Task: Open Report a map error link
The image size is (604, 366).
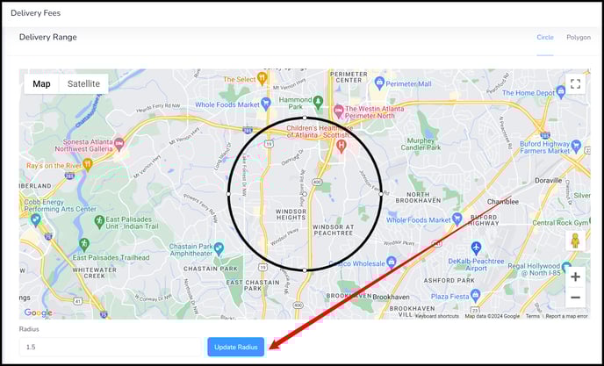Action: click(x=566, y=316)
